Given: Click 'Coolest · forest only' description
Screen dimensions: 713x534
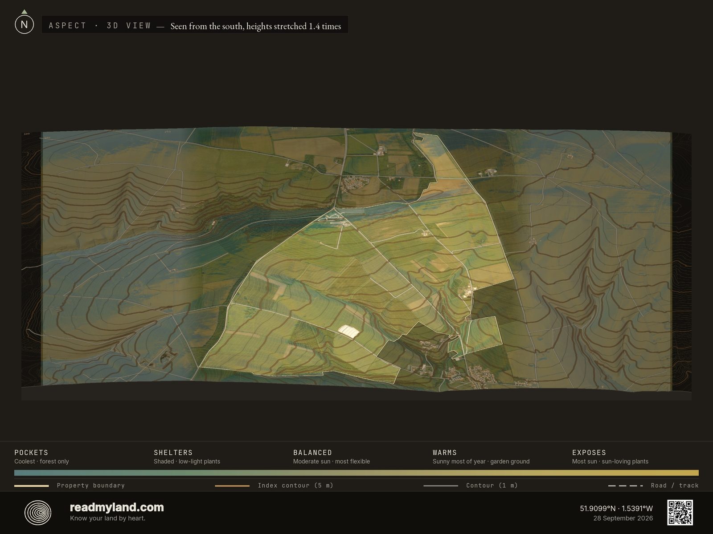Looking at the screenshot, I should pos(41,461).
